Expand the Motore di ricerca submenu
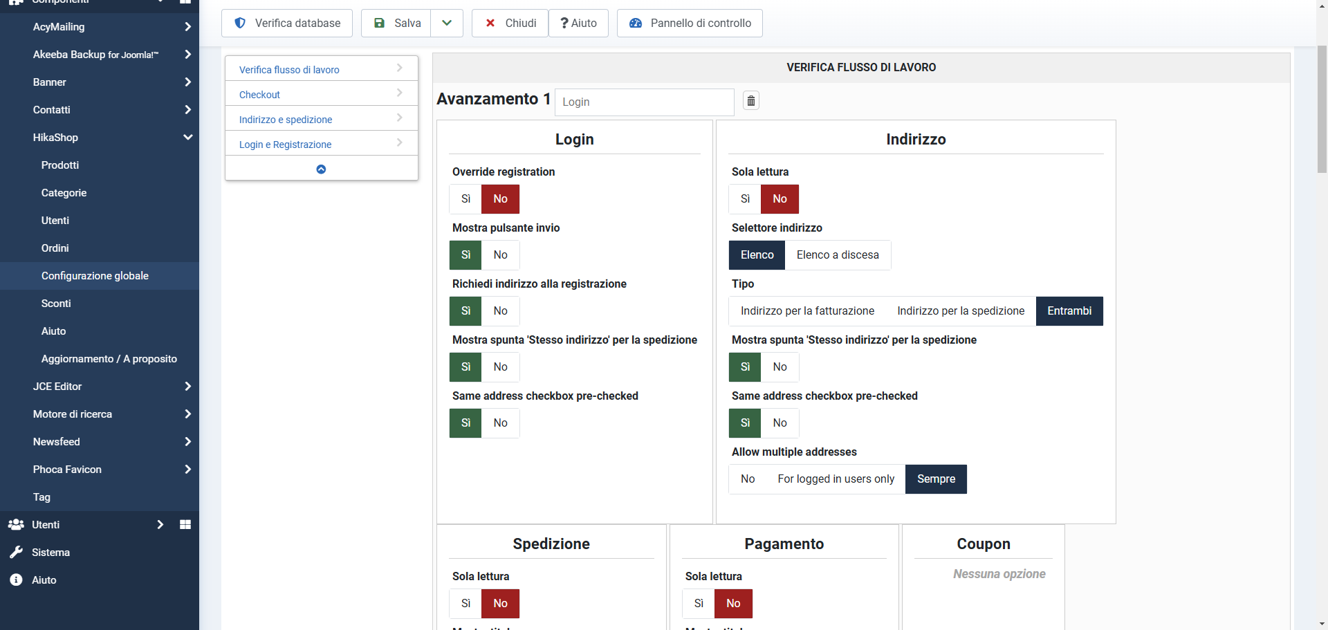 [187, 414]
